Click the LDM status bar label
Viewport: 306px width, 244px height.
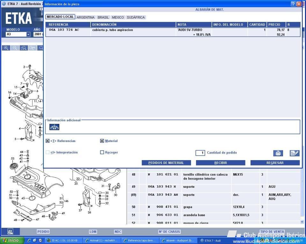click(93, 232)
